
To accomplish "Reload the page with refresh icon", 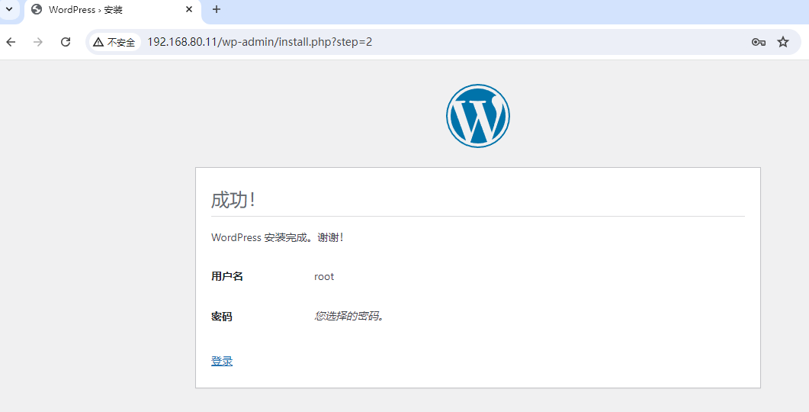I will tap(66, 42).
